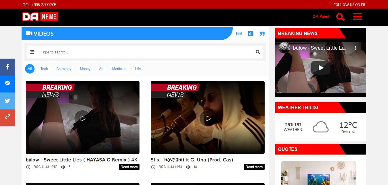Screen dimensions: 388x185
Task: Share on Facebook via sidebar icon
Action: (x=7, y=67)
